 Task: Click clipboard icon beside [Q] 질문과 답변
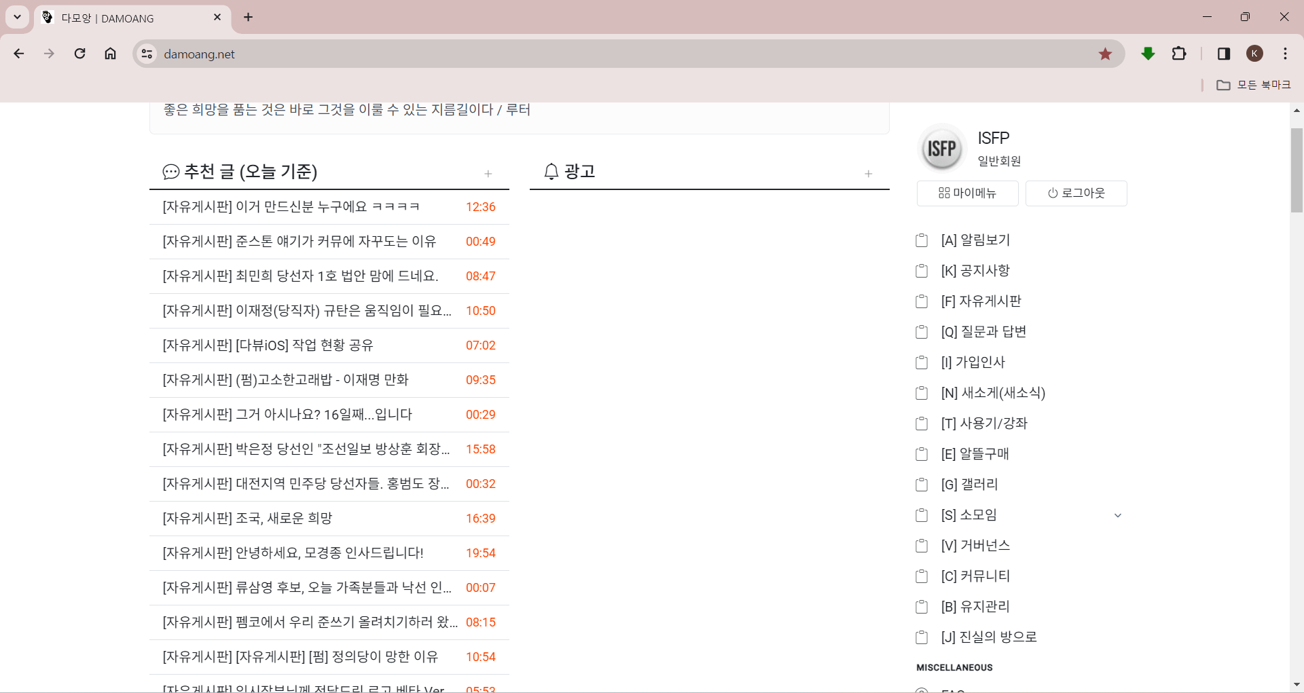[922, 332]
